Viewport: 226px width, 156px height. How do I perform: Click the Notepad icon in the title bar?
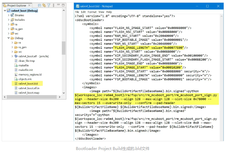(78, 6)
